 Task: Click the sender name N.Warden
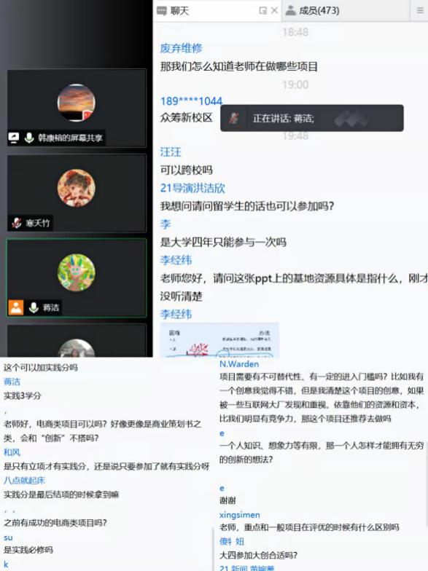pos(239,364)
